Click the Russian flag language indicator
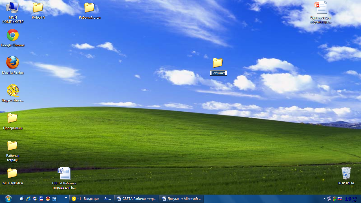This screenshot has width=361, height=203. [x=340, y=199]
